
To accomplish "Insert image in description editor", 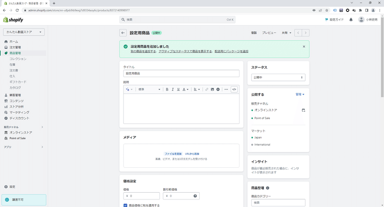I will tap(212, 89).
